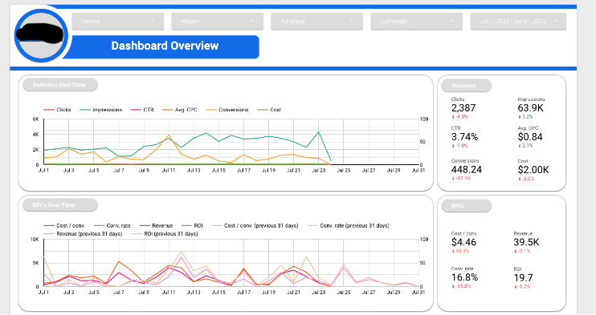Click the Jul 25 axis label in KPI's Over Time chart
This screenshot has width=596, height=315.
tap(344, 293)
